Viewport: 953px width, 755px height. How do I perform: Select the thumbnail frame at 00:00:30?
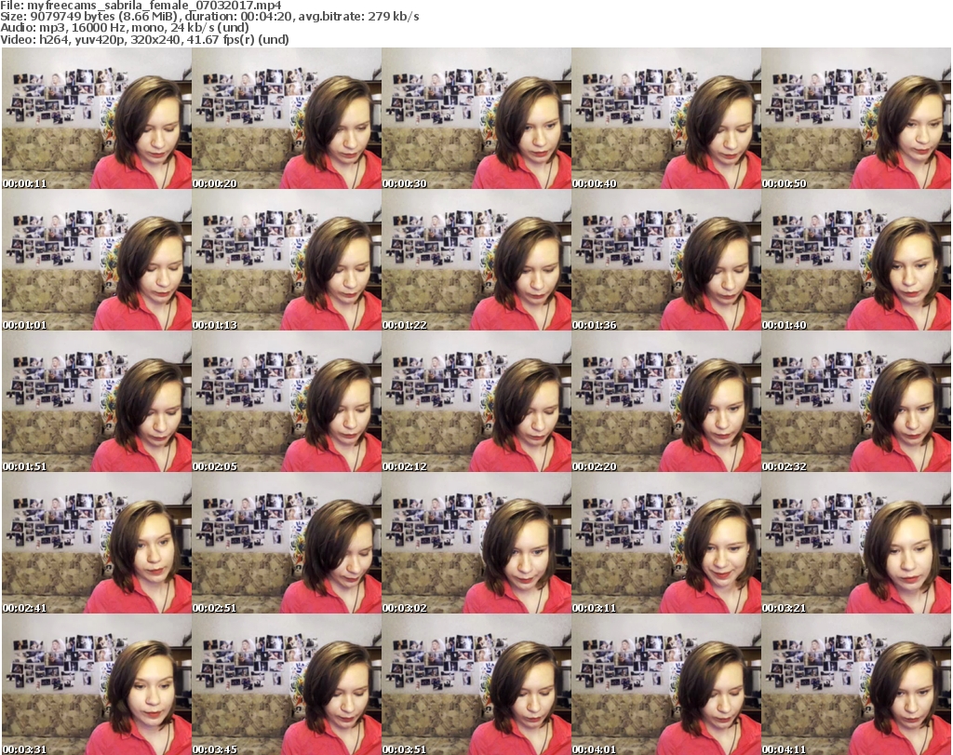coord(476,118)
